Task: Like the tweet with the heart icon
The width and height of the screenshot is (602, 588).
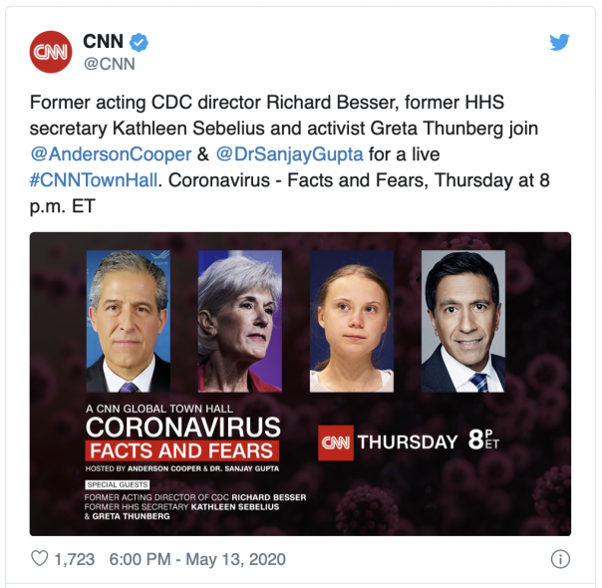Action: tap(40, 559)
